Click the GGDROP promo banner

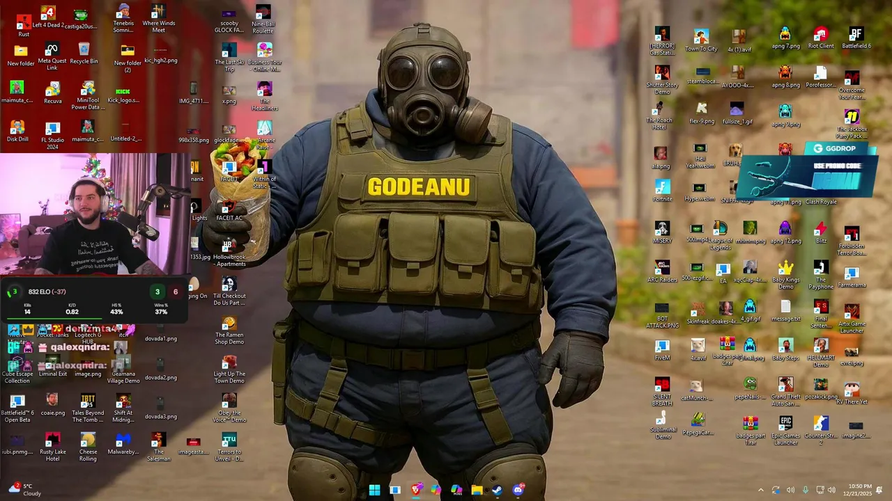[x=807, y=169]
